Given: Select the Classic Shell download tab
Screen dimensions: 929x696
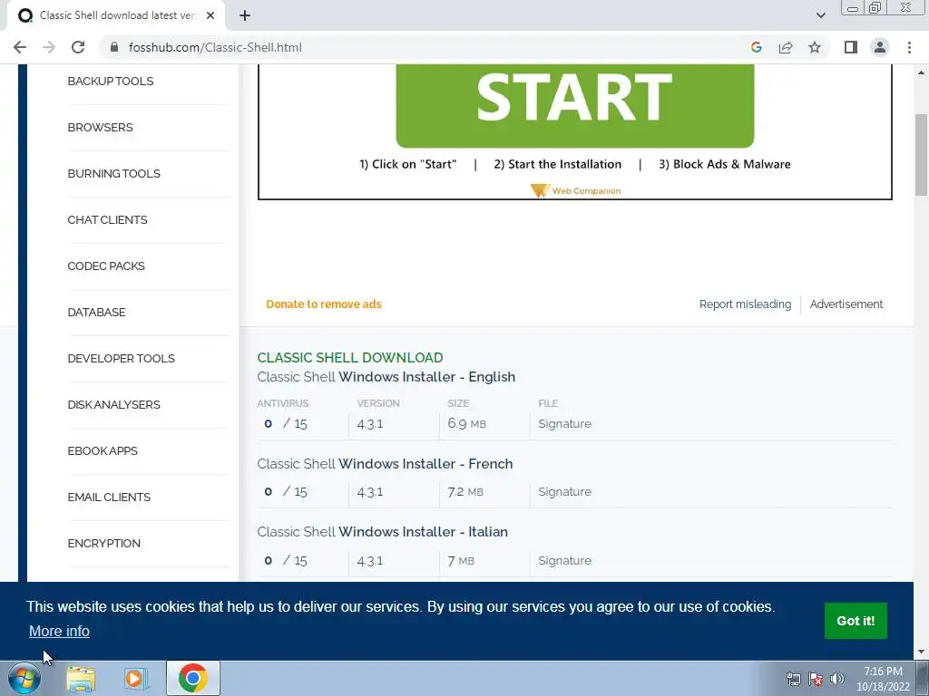Looking at the screenshot, I should pyautogui.click(x=116, y=16).
